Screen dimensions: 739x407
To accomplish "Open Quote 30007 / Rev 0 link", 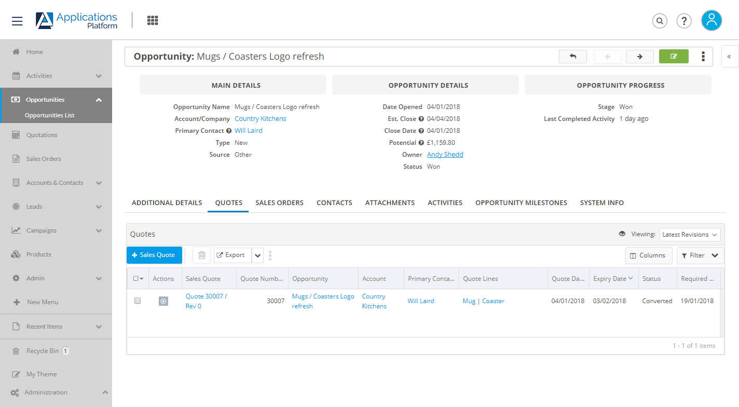I will pyautogui.click(x=207, y=301).
